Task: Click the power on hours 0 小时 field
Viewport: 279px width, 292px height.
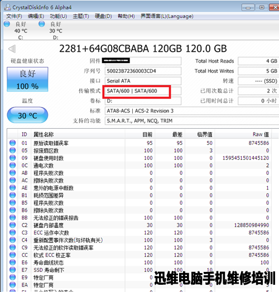Action: tap(258, 101)
